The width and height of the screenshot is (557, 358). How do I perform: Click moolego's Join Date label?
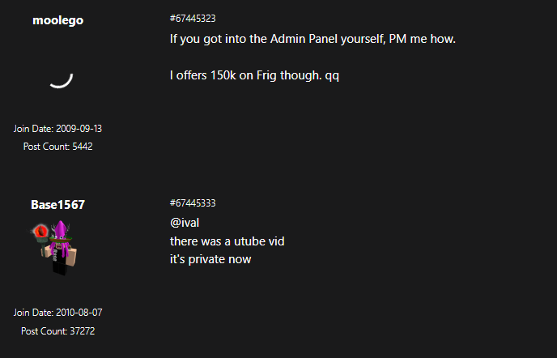33,129
